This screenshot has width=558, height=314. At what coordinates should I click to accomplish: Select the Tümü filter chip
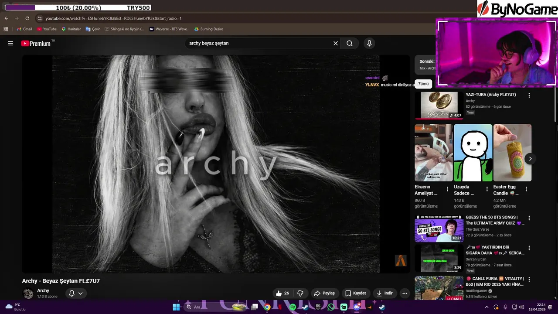(423, 84)
